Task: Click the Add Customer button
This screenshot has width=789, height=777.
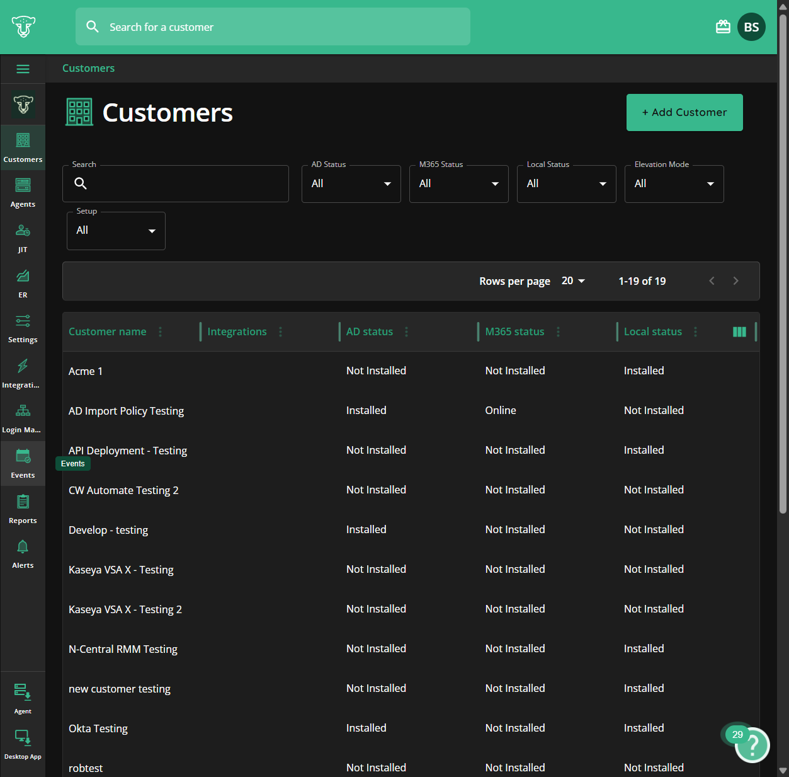Action: [x=684, y=112]
